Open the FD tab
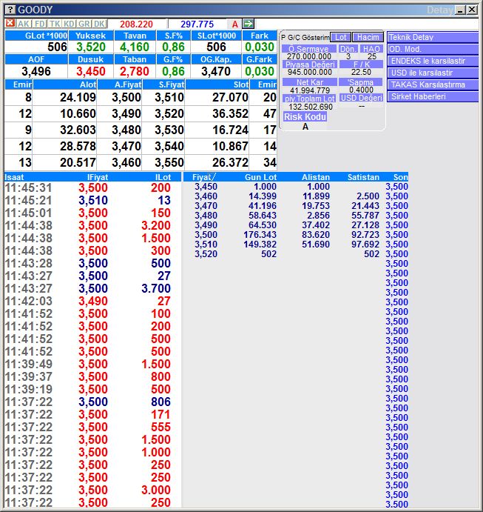The image size is (483, 512). [39, 24]
